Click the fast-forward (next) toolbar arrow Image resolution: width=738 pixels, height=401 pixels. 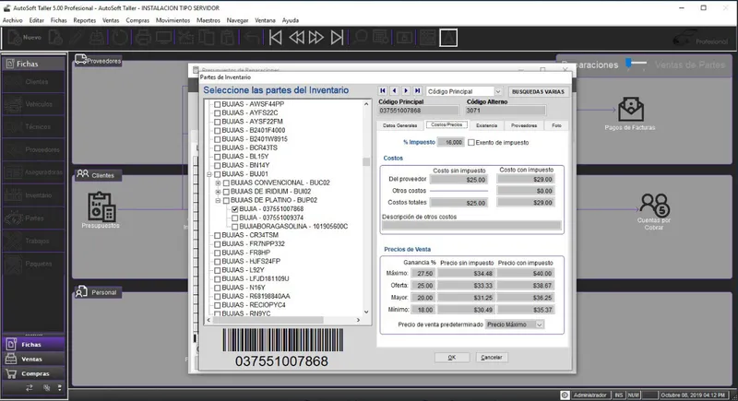coord(316,38)
